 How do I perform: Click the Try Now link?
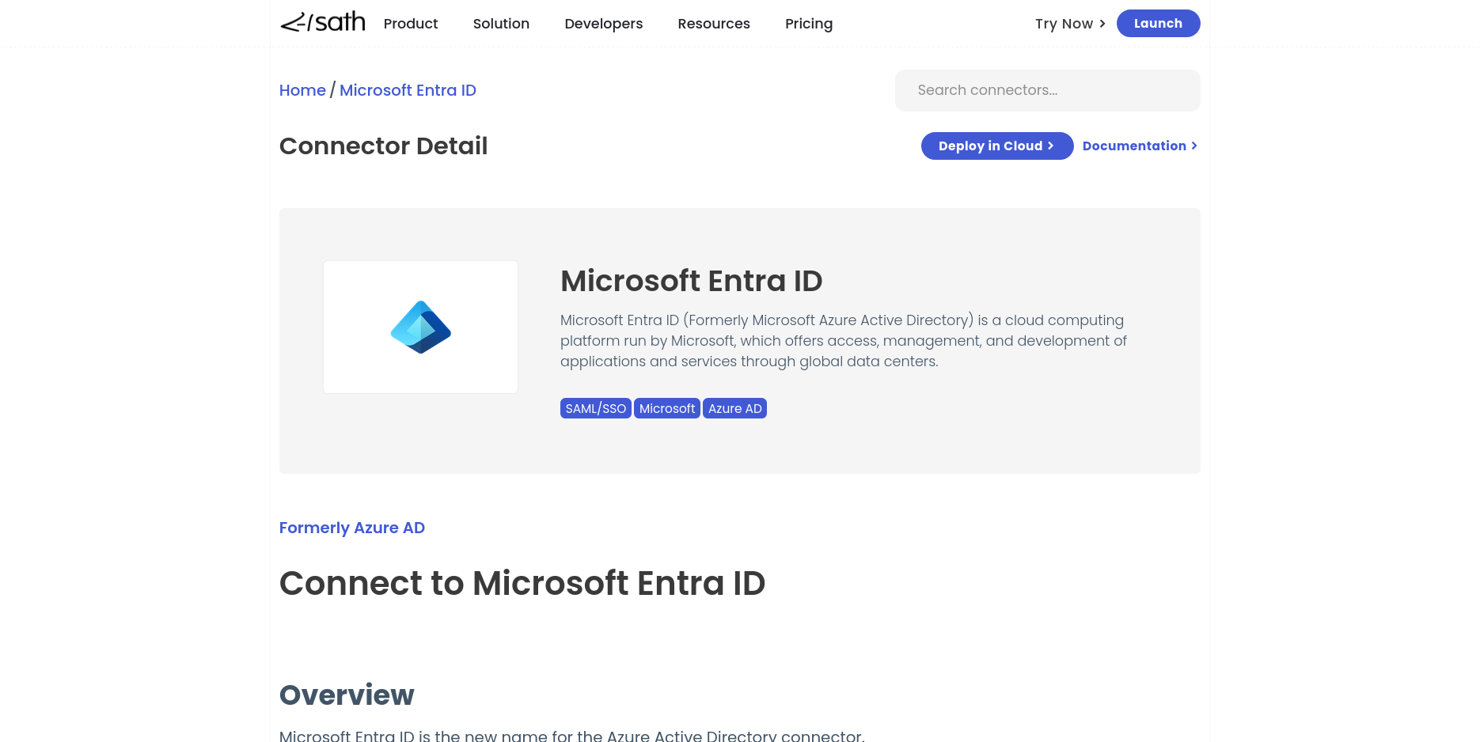pyautogui.click(x=1069, y=24)
